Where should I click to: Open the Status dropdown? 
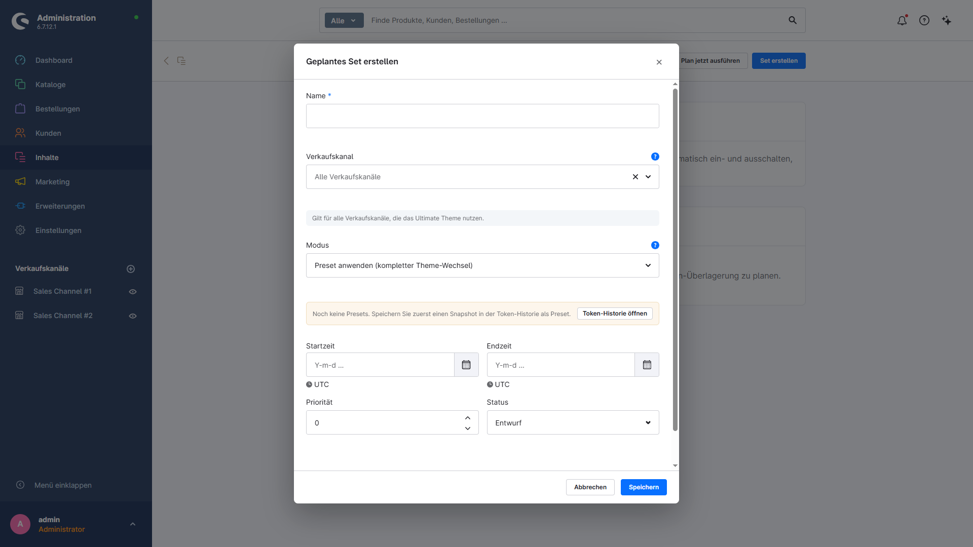[x=573, y=422]
